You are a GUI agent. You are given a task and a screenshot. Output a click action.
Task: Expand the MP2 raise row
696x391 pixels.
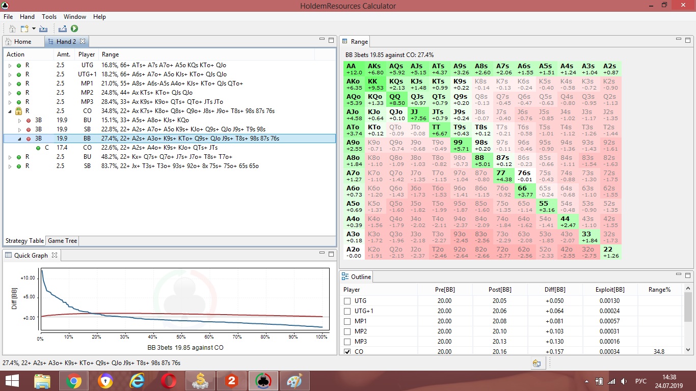[x=10, y=93]
